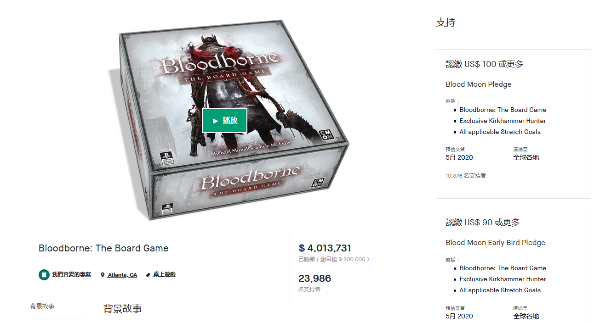Jump to 背景故事 in the left sidebar

[x=42, y=306]
